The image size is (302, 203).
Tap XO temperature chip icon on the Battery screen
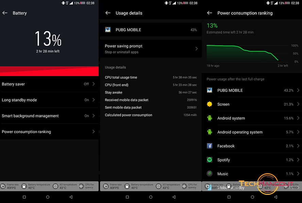coord(55,186)
